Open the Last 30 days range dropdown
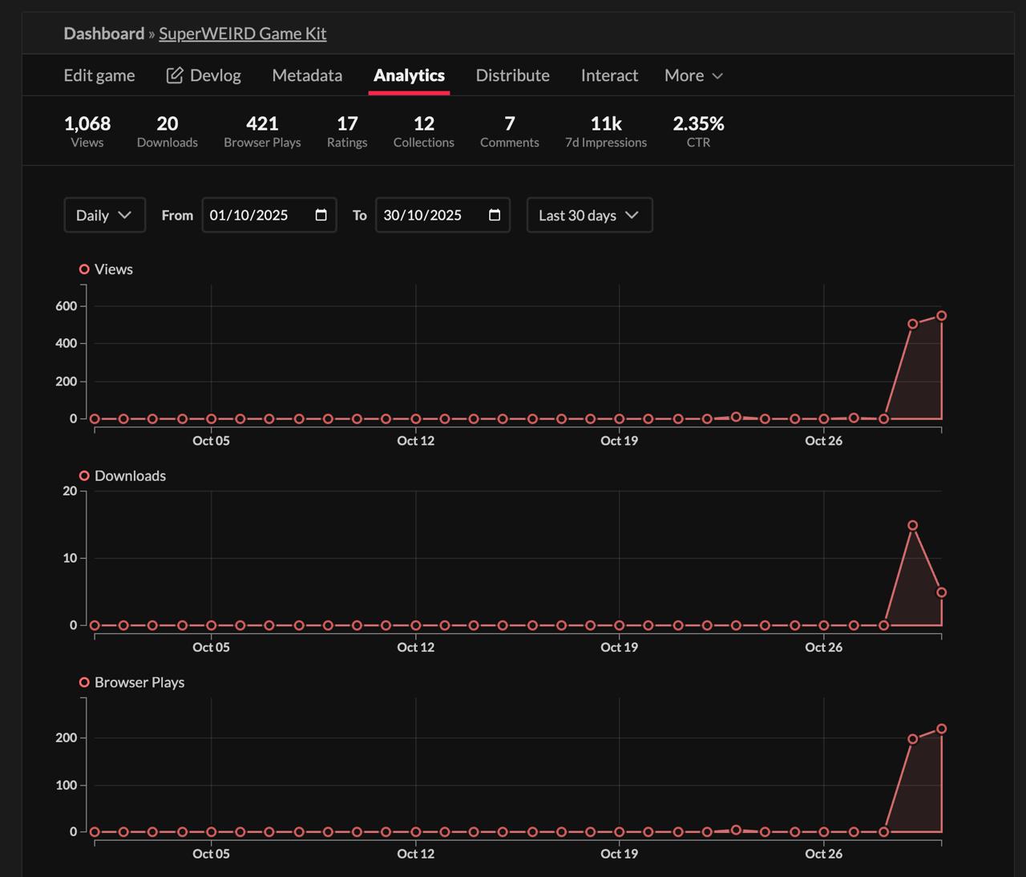Viewport: 1026px width, 877px height. click(590, 215)
